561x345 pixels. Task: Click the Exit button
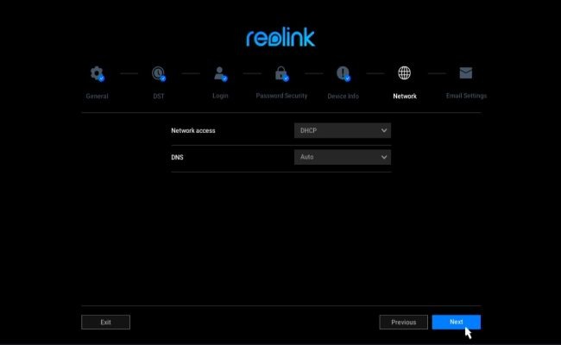pyautogui.click(x=105, y=322)
